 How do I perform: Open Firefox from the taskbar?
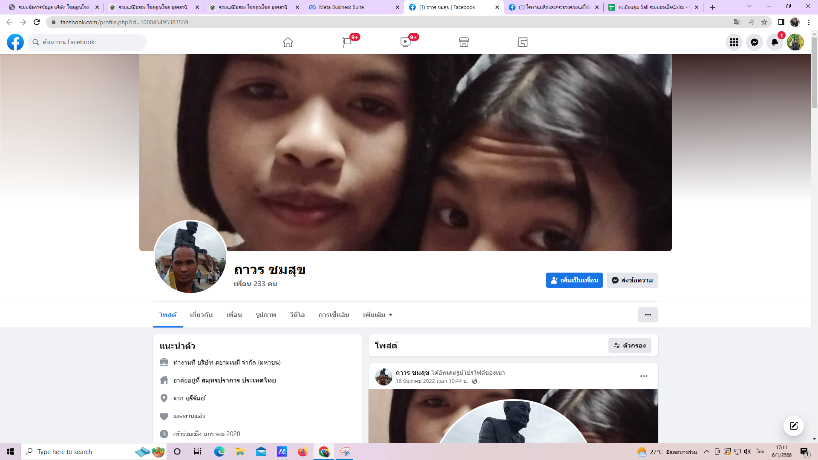(x=302, y=451)
